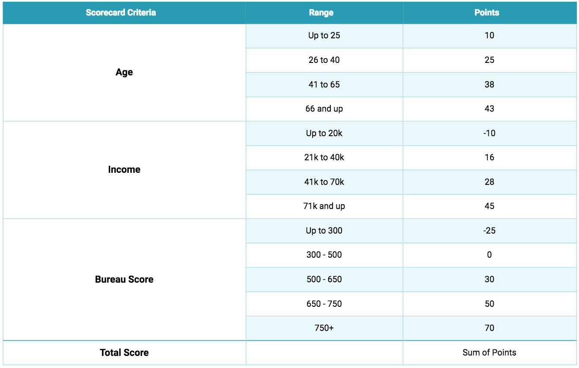Viewport: 579px width, 368px height.
Task: Click the 70 points value cell
Action: (x=489, y=328)
